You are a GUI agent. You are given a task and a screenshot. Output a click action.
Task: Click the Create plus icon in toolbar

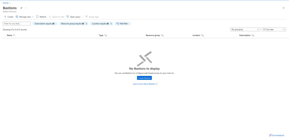tap(5, 17)
